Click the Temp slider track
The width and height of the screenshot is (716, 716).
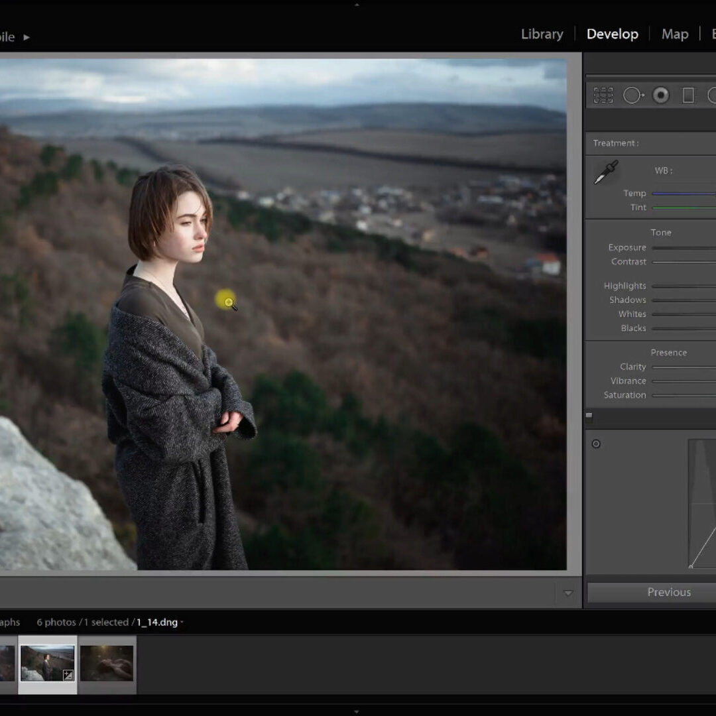[683, 194]
